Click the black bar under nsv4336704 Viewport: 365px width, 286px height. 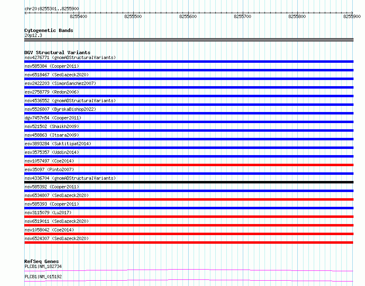(x=189, y=182)
